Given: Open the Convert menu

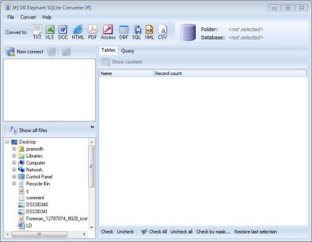Looking at the screenshot, I should click(x=28, y=17).
